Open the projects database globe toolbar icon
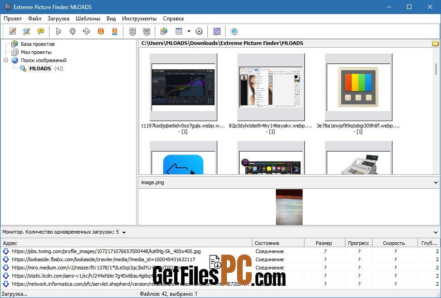Viewport: 441px width, 298px height. click(x=164, y=31)
